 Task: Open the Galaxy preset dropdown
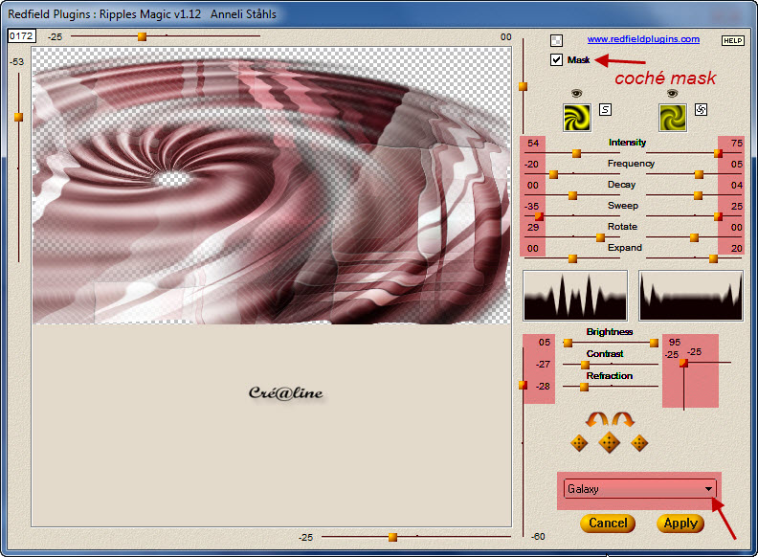pos(709,489)
